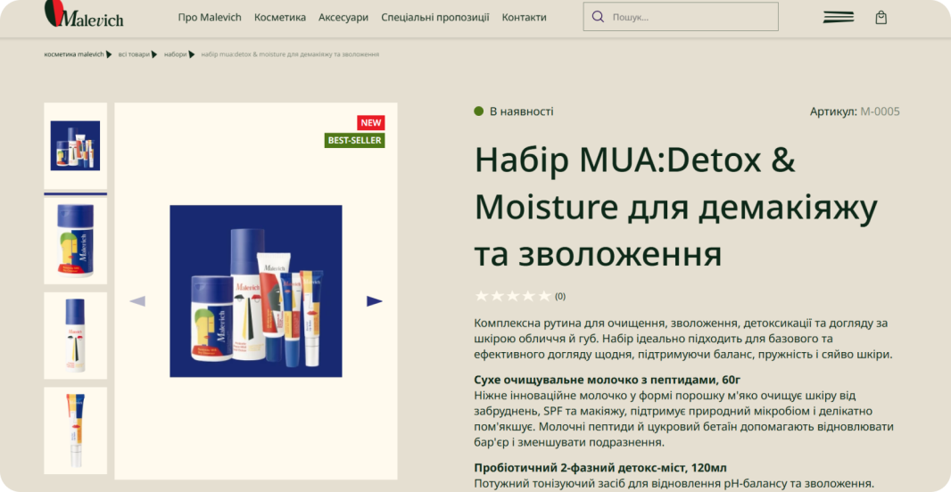
Task: Click the product title Набір MUA:Detox & Moisture
Action: [x=675, y=207]
